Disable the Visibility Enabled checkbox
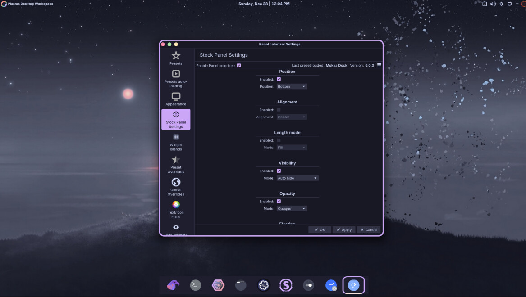Image resolution: width=526 pixels, height=297 pixels. tap(279, 171)
